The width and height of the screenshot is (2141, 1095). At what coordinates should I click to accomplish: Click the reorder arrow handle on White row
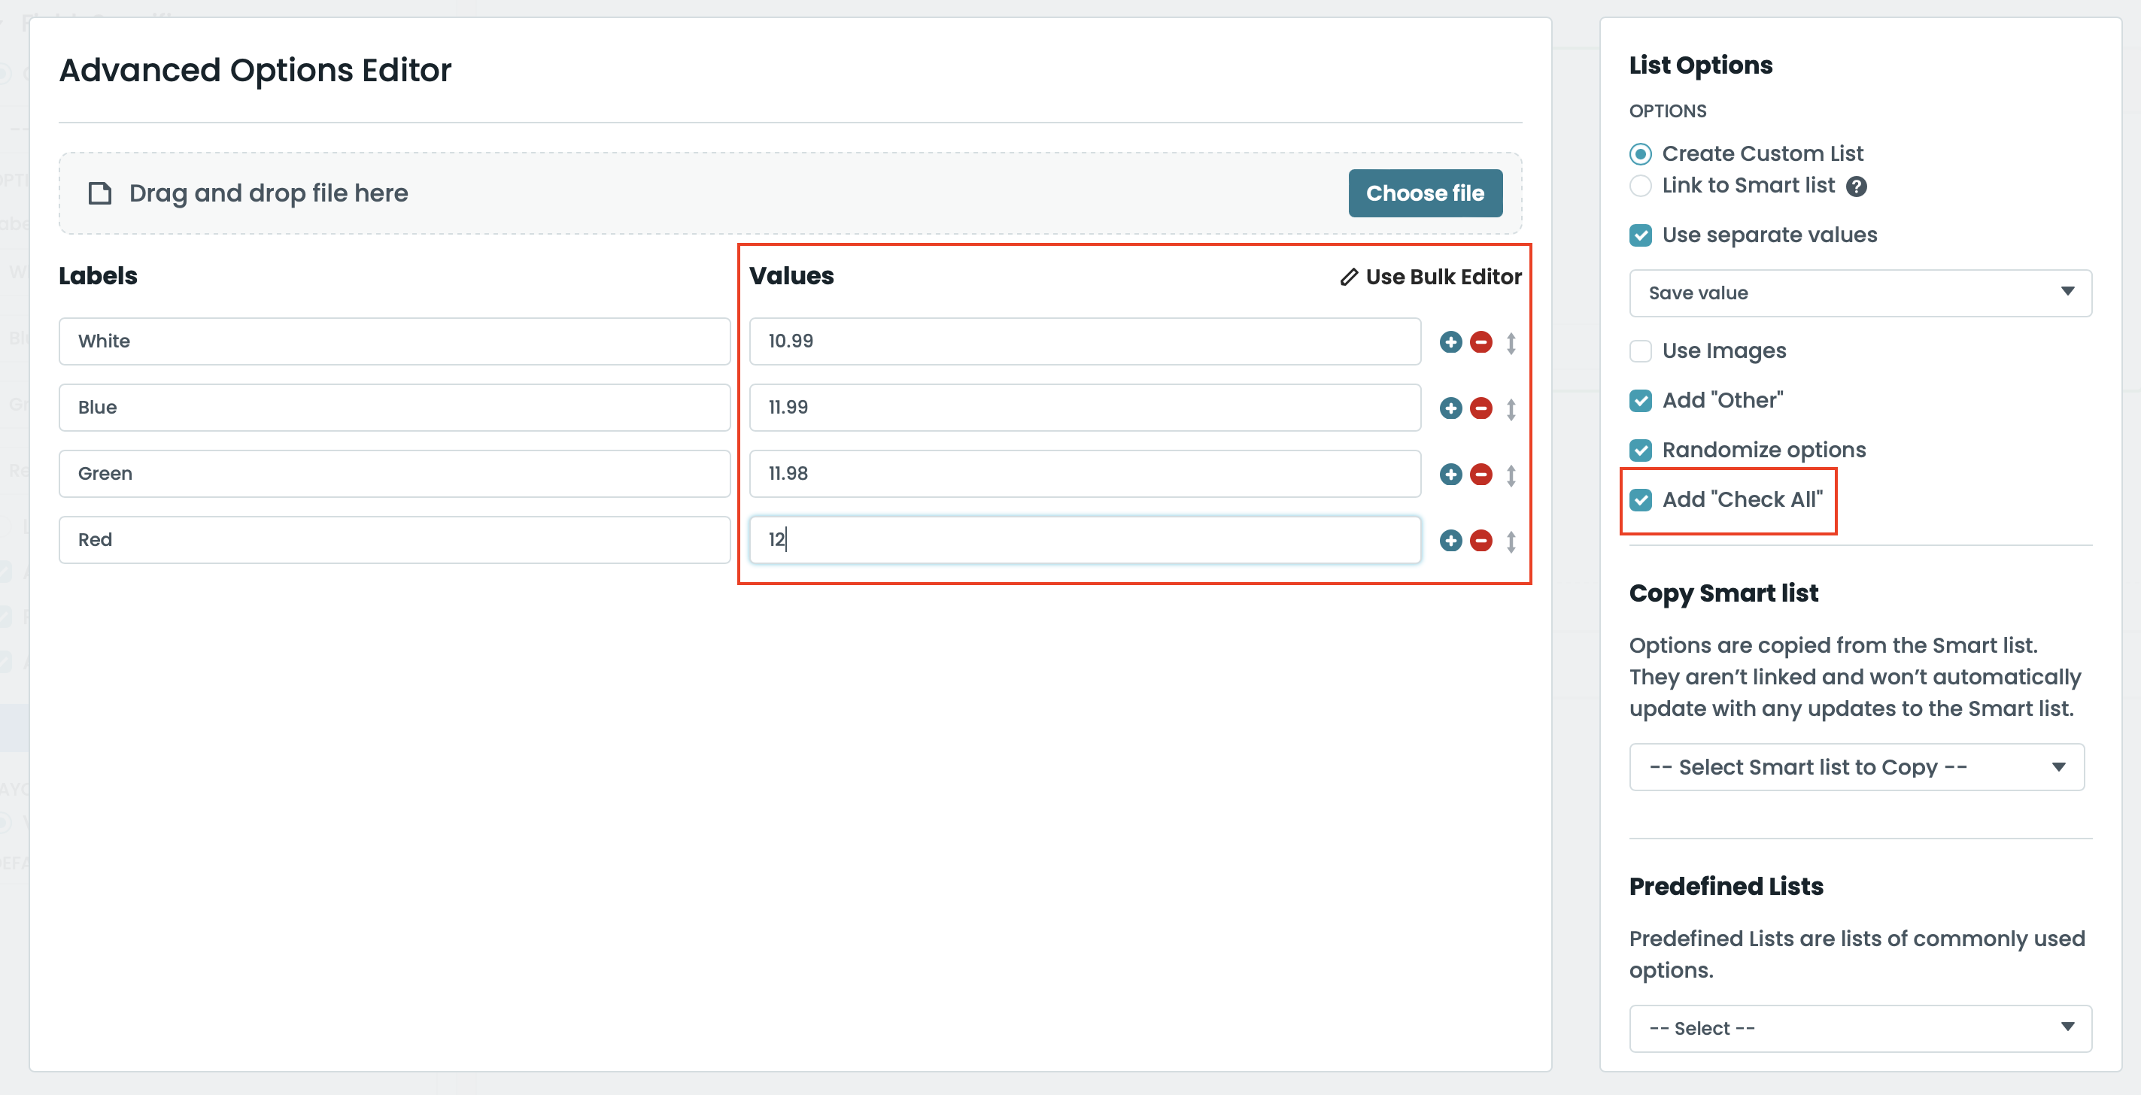(x=1511, y=342)
